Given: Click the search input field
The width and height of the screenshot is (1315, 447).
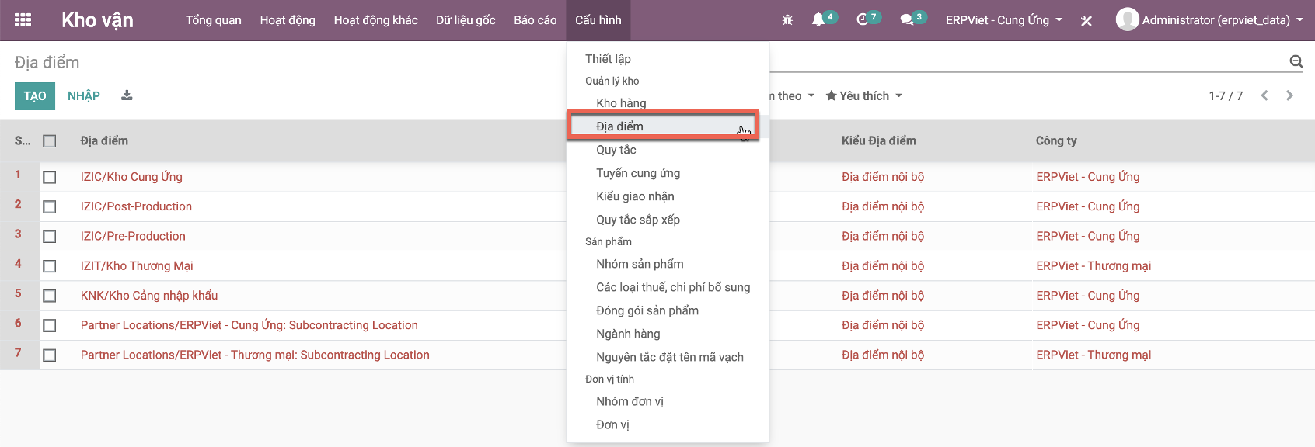Looking at the screenshot, I should coord(1026,61).
